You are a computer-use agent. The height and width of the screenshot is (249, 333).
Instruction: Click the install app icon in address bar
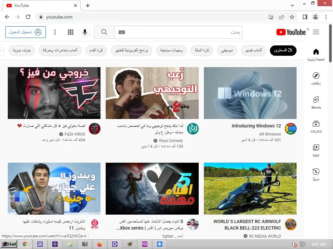pos(271,17)
